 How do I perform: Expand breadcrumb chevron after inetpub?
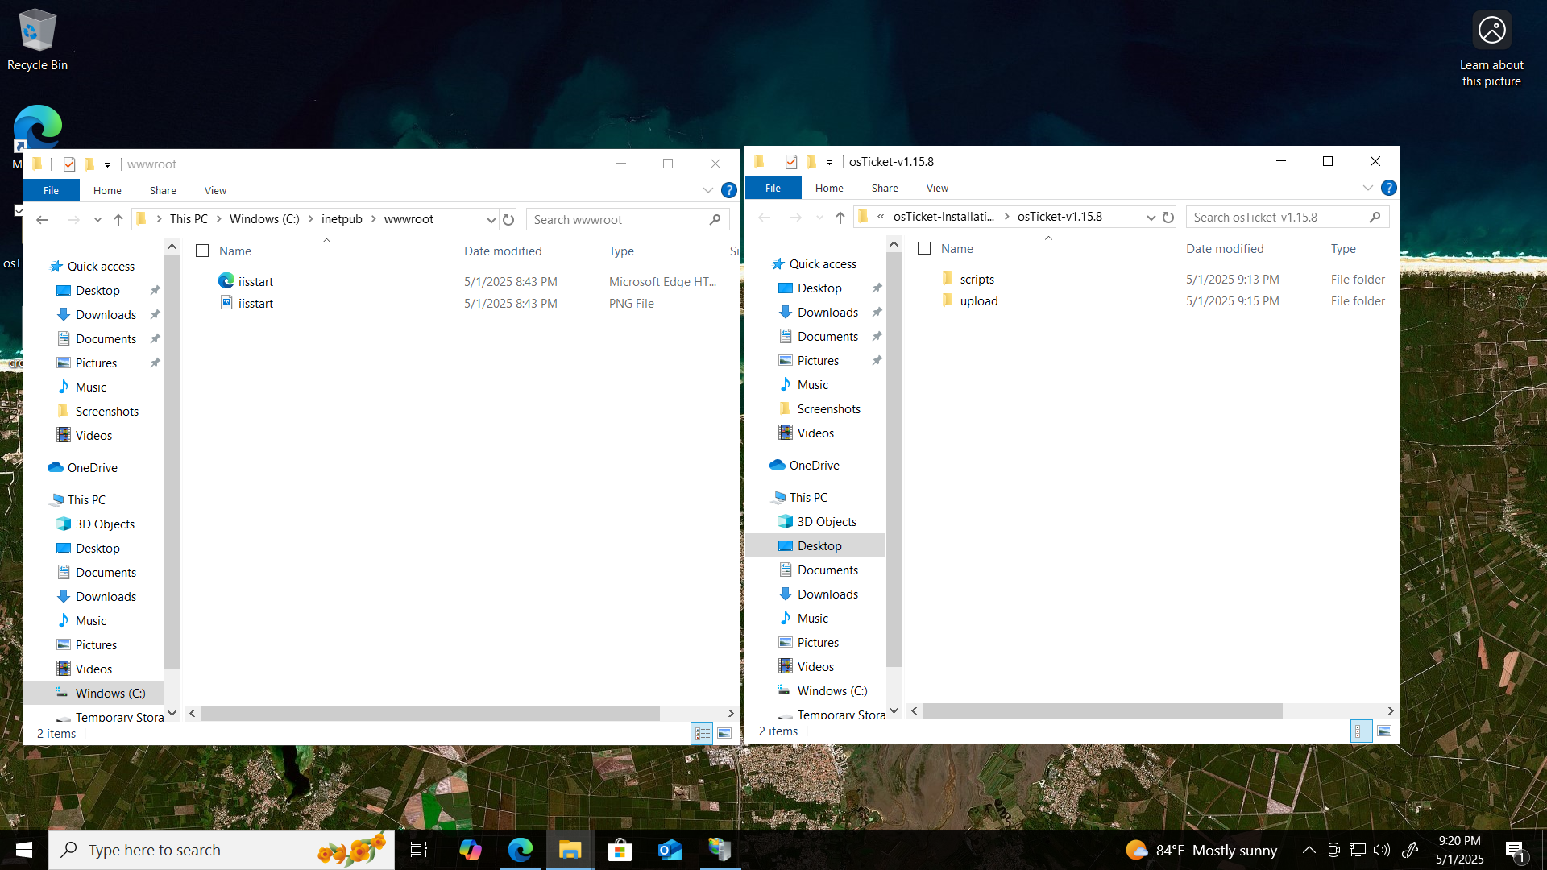click(373, 219)
